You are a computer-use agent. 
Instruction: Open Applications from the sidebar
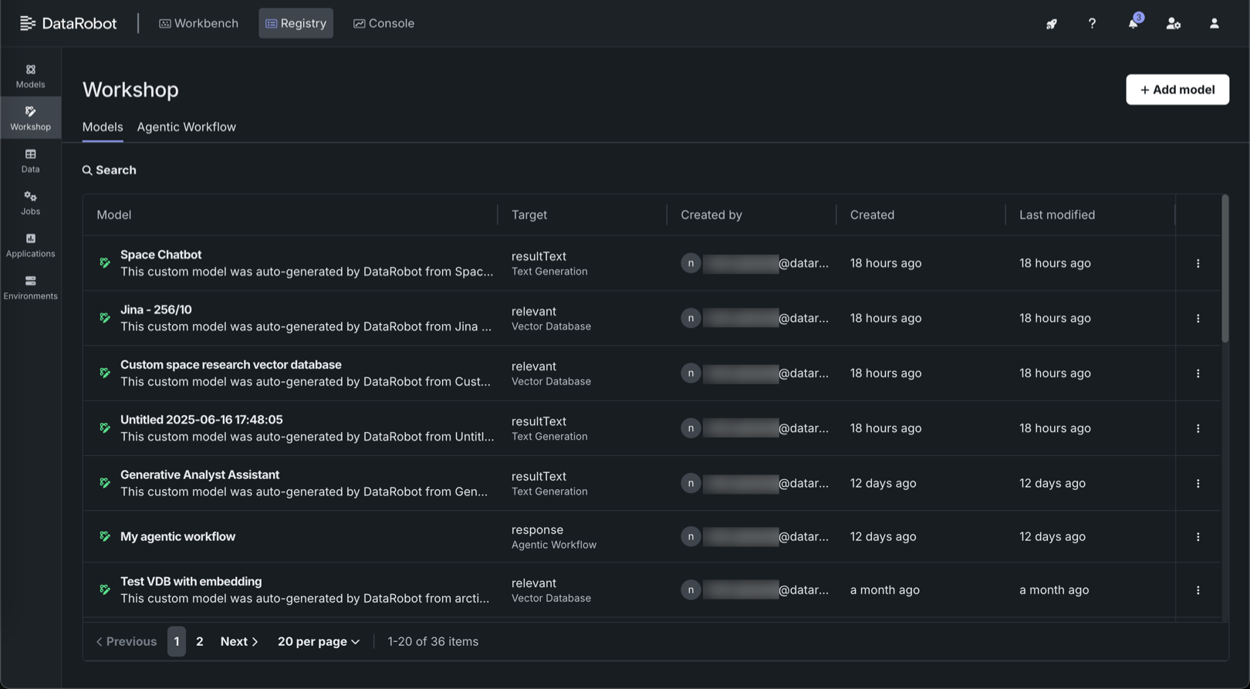[30, 245]
